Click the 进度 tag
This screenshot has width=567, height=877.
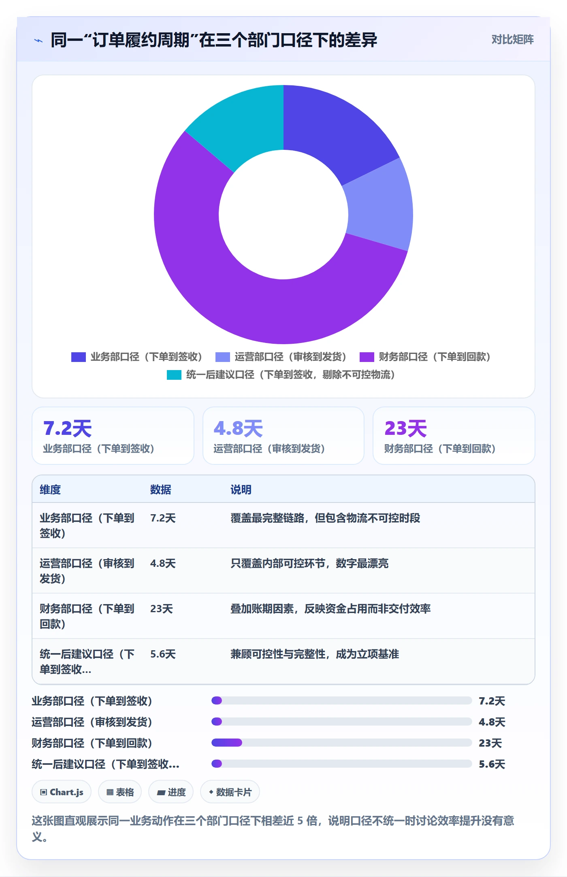coord(171,792)
